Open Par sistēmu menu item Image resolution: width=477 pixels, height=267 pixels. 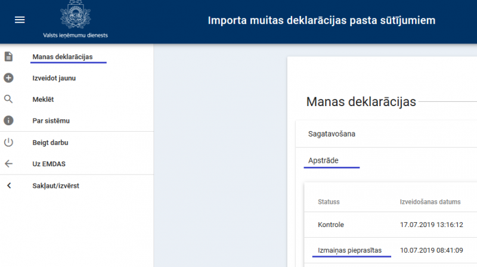[x=51, y=121]
